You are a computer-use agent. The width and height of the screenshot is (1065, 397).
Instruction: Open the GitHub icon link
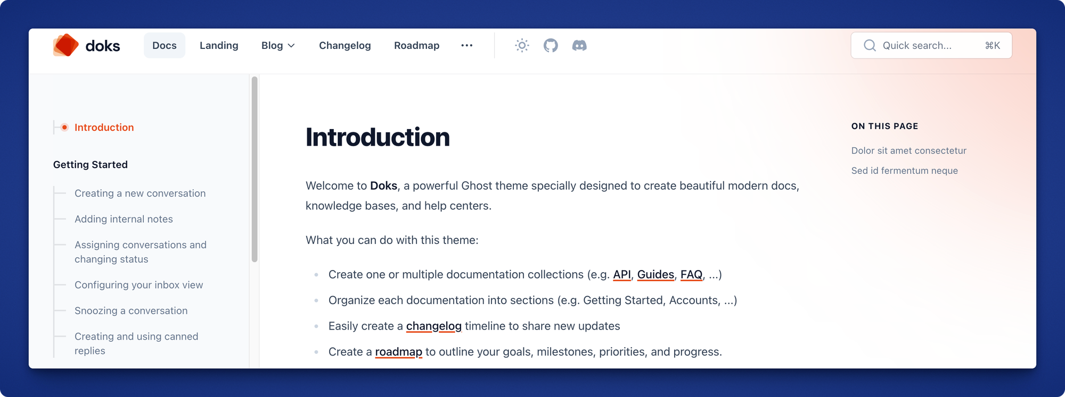click(x=551, y=45)
